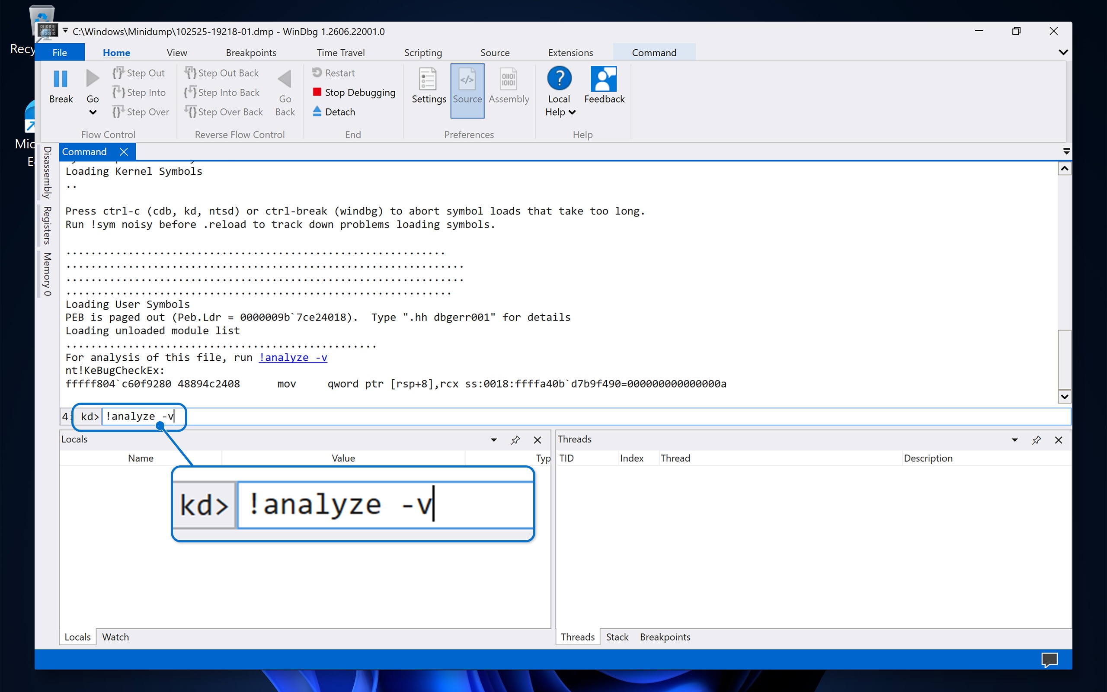Click Step Out Back

[x=221, y=73]
